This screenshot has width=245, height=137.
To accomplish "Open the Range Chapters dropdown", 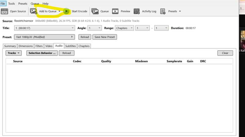I will point(124,28).
